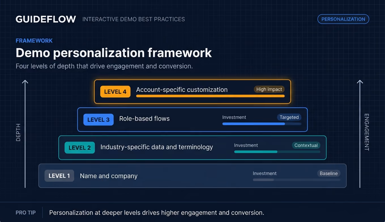Click the orange LEVEL 4 badge
Viewport: 385px width, 222px height.
[115, 92]
